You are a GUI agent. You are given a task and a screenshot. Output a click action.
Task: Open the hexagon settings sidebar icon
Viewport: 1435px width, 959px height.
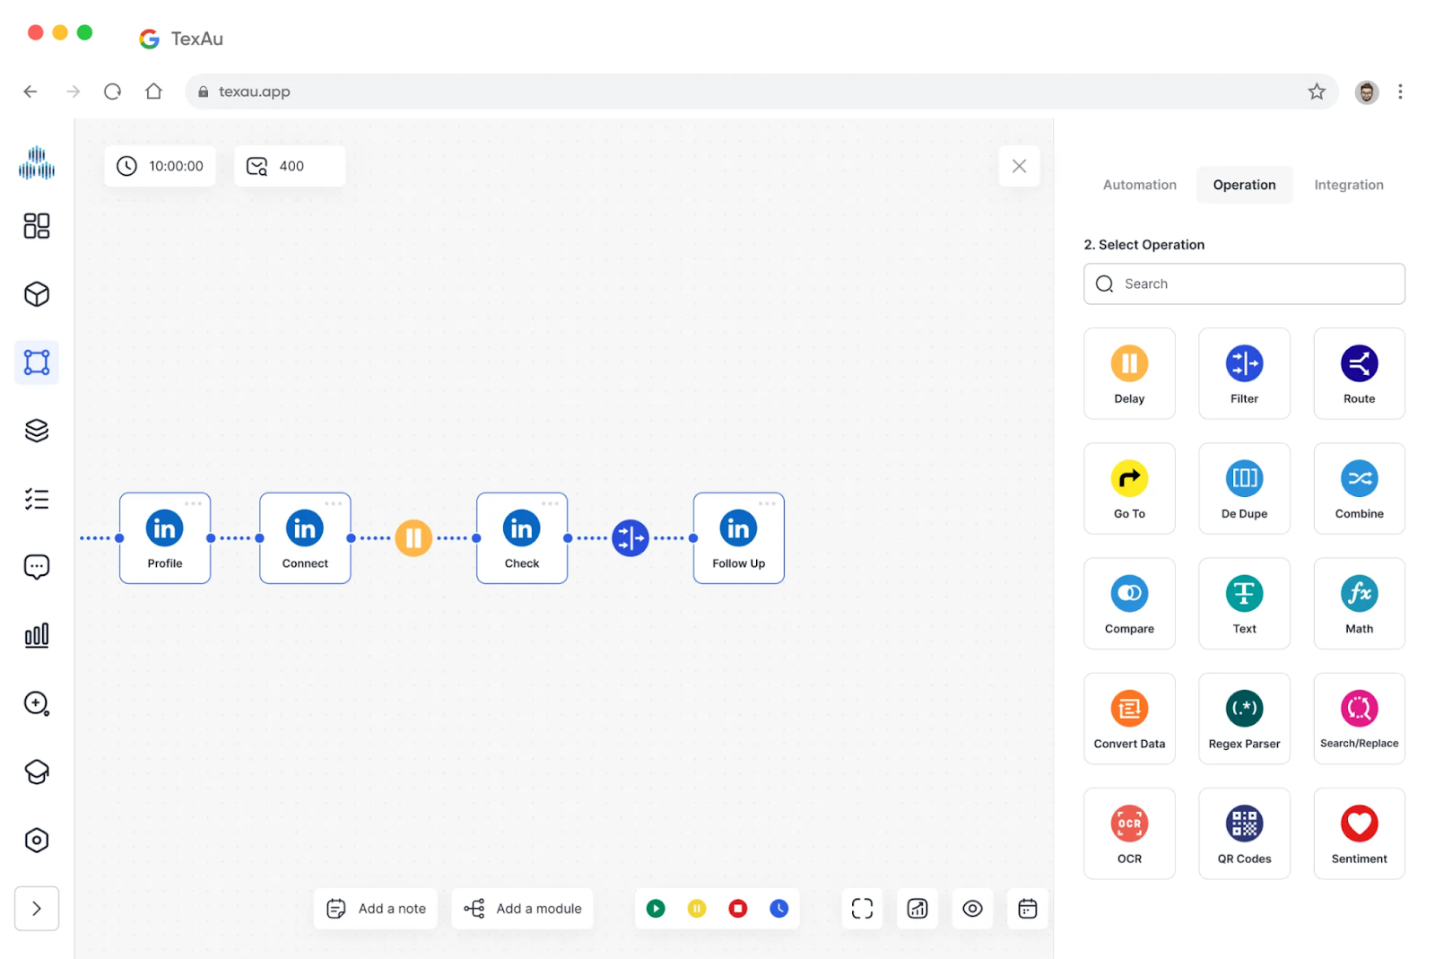pyautogui.click(x=37, y=840)
